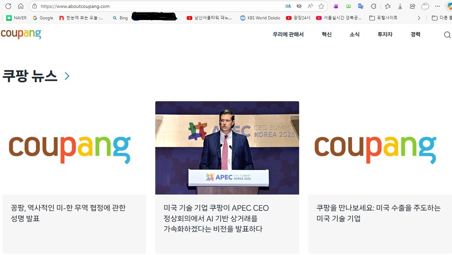Start Read aloud from the address bar

point(310,6)
